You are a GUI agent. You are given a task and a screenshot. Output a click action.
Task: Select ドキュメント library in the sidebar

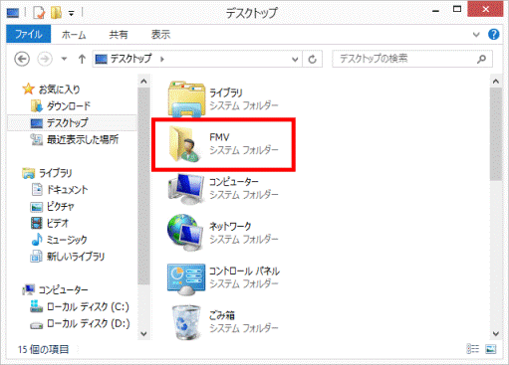pyautogui.click(x=60, y=190)
